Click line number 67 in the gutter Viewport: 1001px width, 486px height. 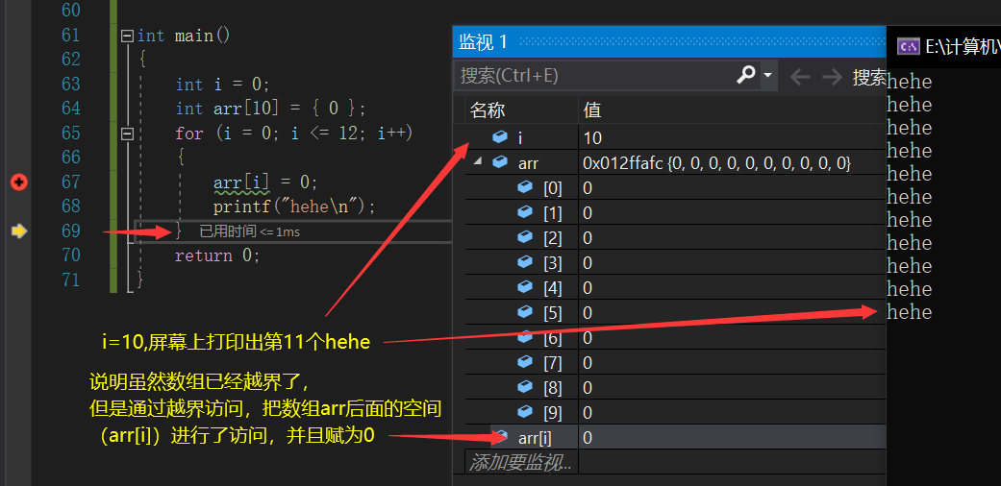pos(70,182)
